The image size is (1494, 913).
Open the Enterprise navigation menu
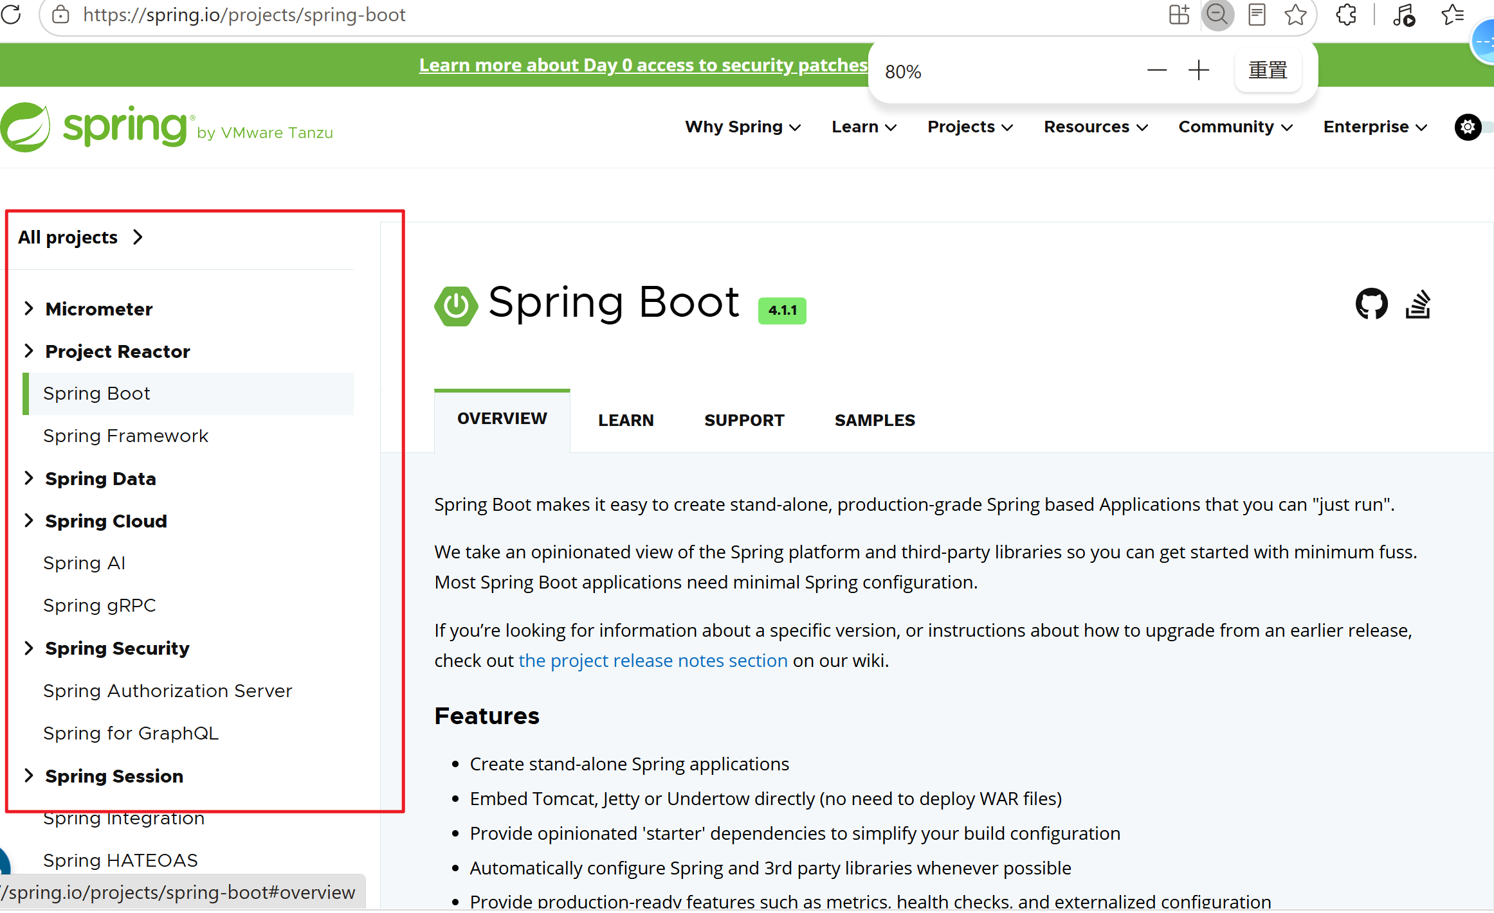pos(1375,127)
